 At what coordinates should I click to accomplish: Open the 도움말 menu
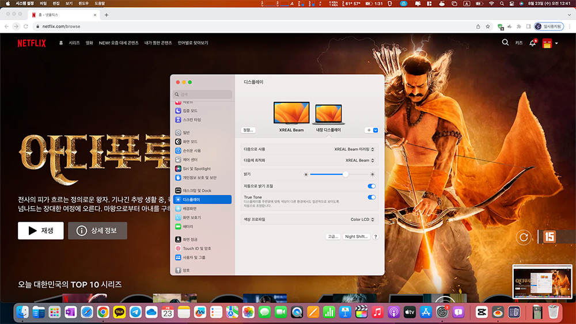[100, 3]
